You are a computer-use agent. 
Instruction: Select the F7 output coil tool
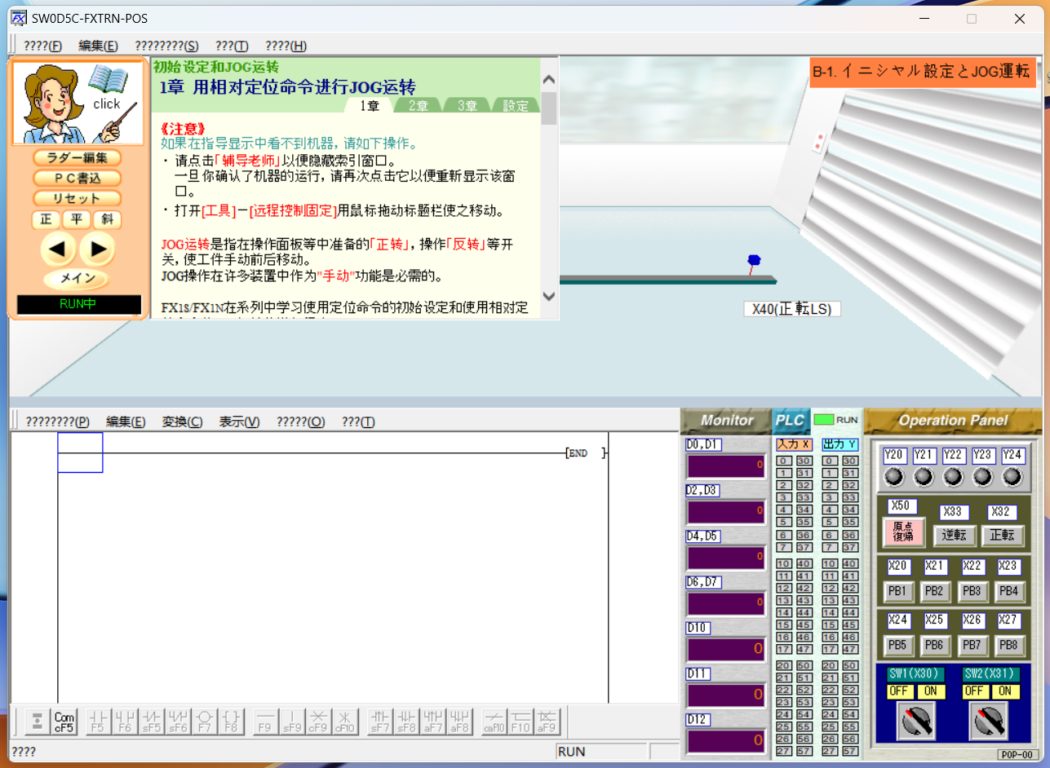206,722
